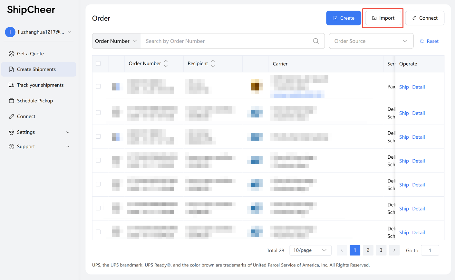Sort the Recipient column using arrows
This screenshot has width=455, height=280.
pos(213,63)
